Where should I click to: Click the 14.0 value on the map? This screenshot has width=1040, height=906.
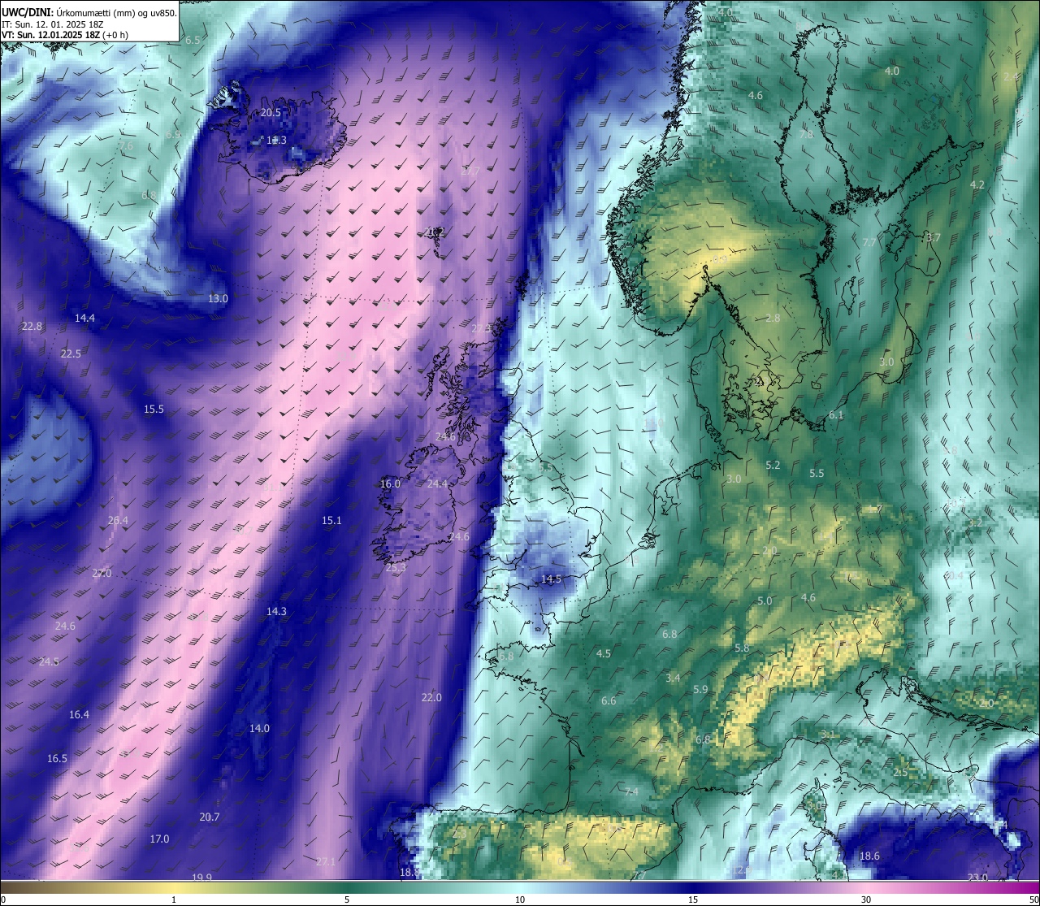pyautogui.click(x=259, y=729)
